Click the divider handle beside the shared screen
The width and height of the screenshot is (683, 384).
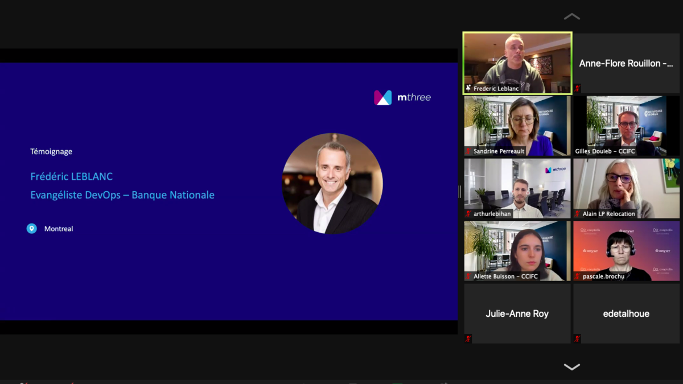point(460,192)
